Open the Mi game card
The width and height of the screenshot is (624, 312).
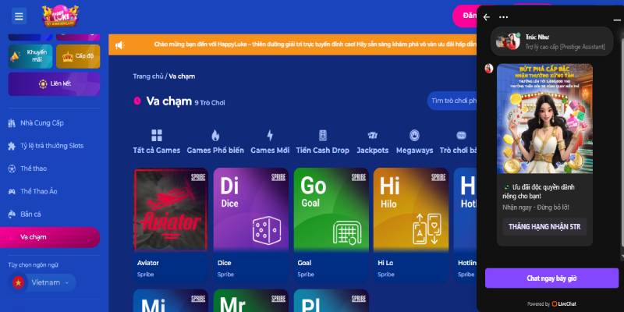click(171, 301)
